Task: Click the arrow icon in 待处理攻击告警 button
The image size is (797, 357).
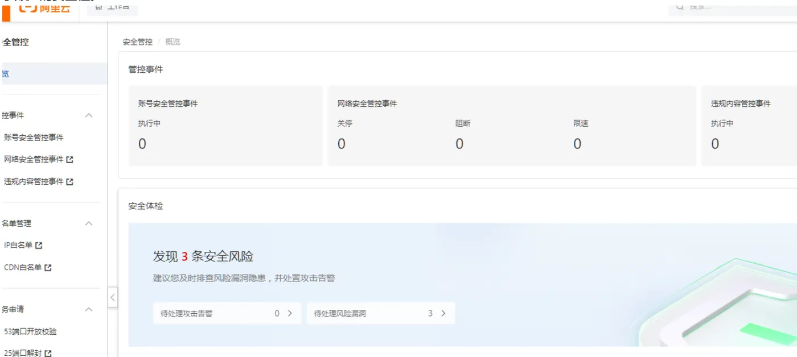Action: point(290,313)
